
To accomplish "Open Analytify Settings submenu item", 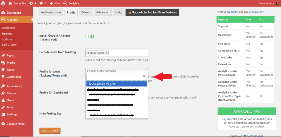I will [x=7, y=34].
